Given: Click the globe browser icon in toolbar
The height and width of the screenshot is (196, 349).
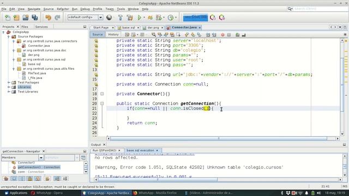Looking at the screenshot, I should (109, 17).
